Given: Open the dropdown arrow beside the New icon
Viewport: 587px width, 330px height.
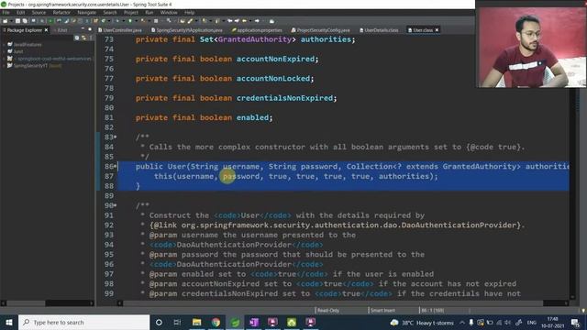Looking at the screenshot, I should point(11,21).
